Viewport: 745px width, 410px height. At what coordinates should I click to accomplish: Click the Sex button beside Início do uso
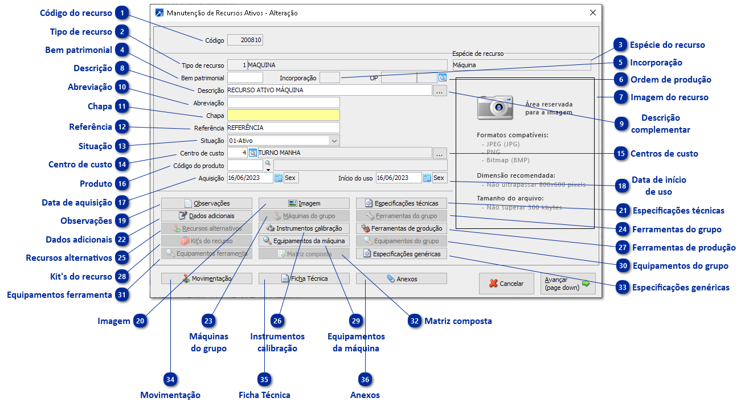439,178
